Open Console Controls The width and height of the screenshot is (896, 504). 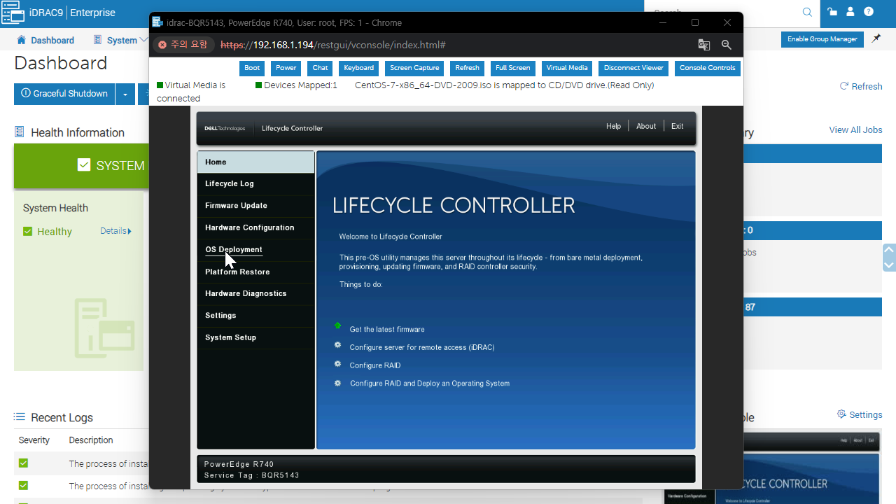pyautogui.click(x=708, y=68)
